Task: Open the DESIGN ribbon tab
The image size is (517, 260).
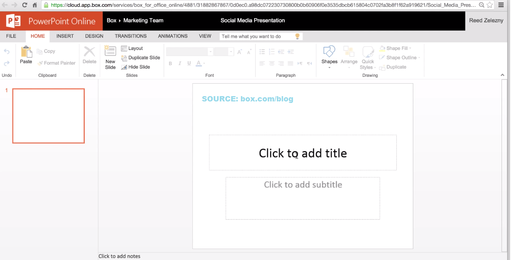Action: click(x=94, y=36)
